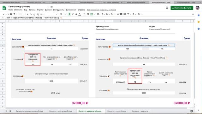Open the borders tool
Image resolution: width=202 pixels, height=114 pixels.
[x=88, y=14]
